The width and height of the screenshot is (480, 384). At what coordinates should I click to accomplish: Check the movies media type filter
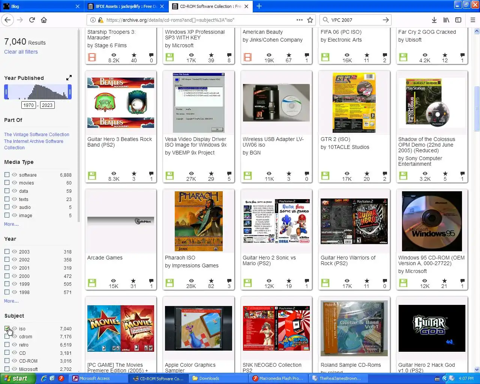7,183
